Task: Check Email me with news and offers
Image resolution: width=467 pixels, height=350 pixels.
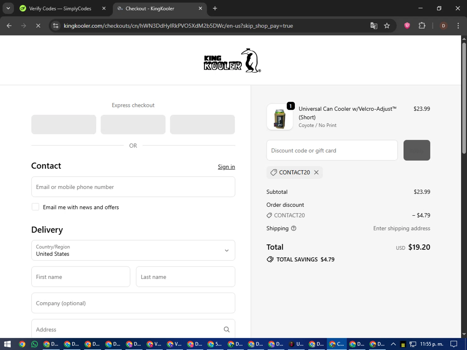Action: coord(35,207)
